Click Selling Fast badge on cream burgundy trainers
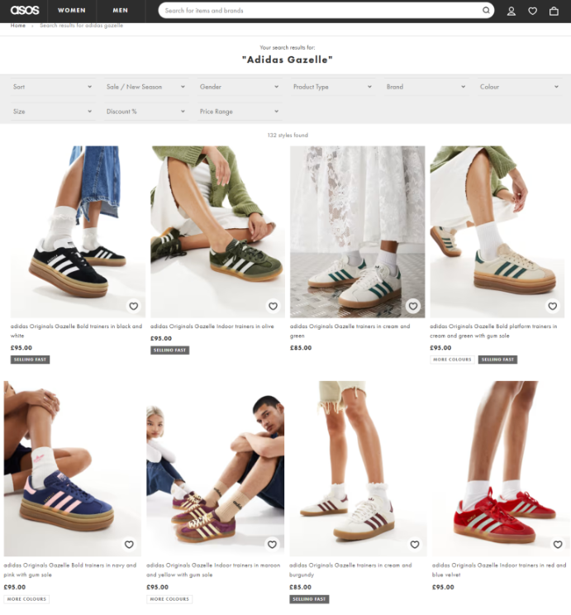The width and height of the screenshot is (571, 615). tap(309, 599)
